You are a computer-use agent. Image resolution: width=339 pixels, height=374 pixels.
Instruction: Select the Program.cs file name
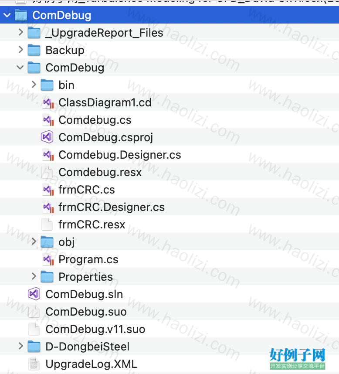coord(88,260)
